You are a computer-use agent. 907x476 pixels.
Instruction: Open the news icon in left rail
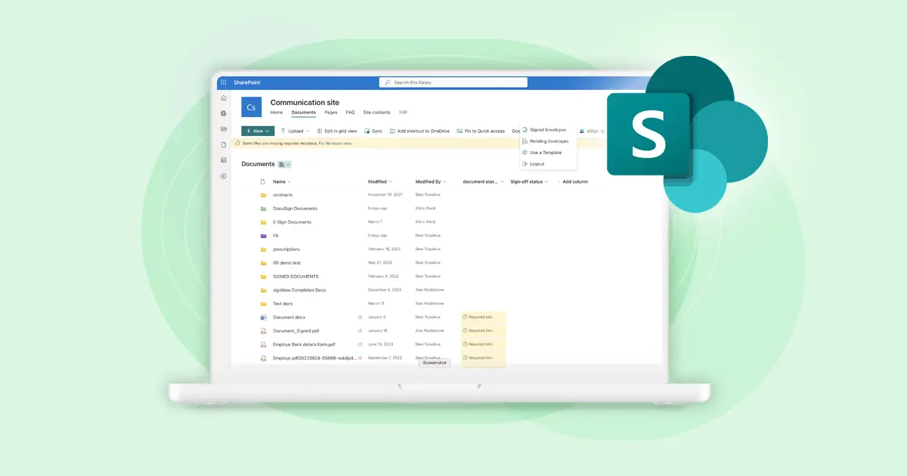(x=223, y=129)
